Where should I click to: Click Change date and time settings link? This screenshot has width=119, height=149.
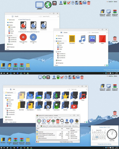click(x=105, y=144)
